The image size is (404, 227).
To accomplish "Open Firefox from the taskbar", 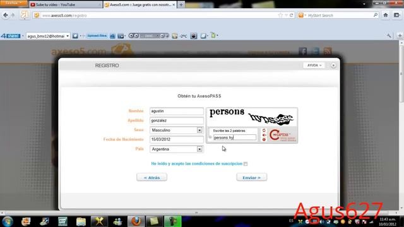I will (x=136, y=221).
